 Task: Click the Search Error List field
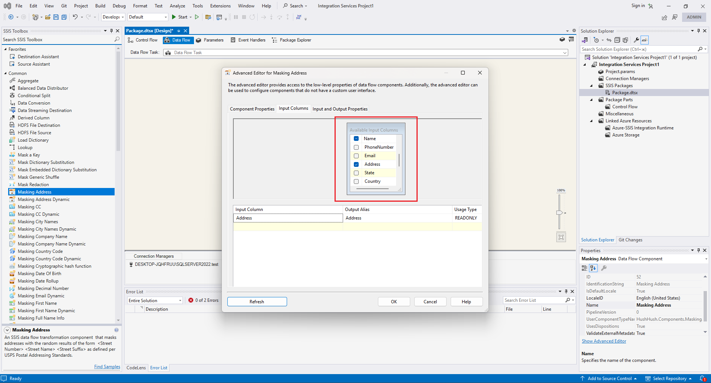click(x=534, y=300)
